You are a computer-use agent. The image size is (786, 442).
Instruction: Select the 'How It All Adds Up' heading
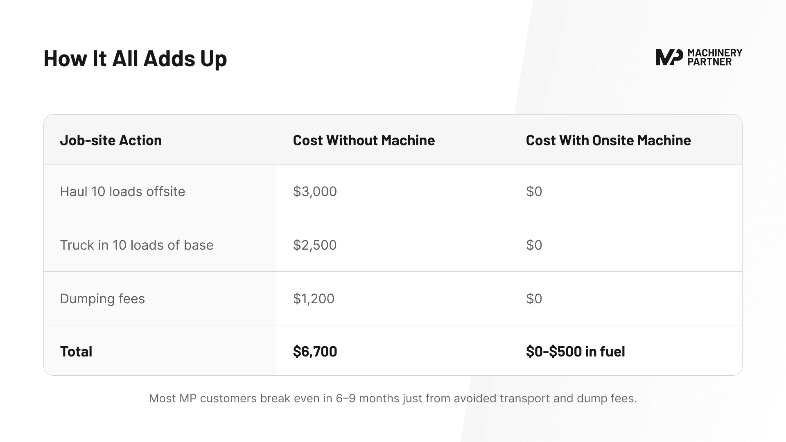pos(135,58)
